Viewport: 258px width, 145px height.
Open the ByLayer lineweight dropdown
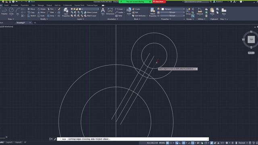pos(173,12)
